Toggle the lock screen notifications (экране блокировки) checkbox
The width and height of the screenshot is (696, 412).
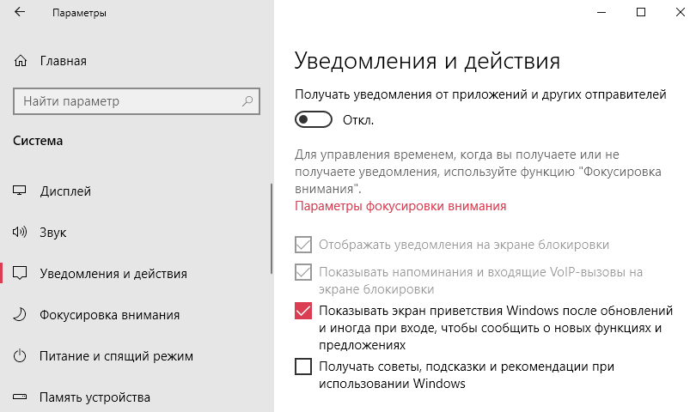tap(303, 245)
